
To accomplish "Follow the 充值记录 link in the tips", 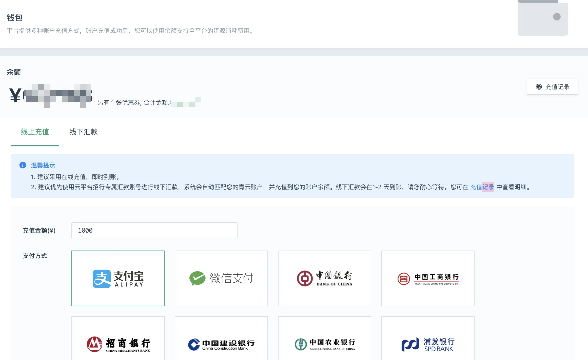I will tap(482, 187).
